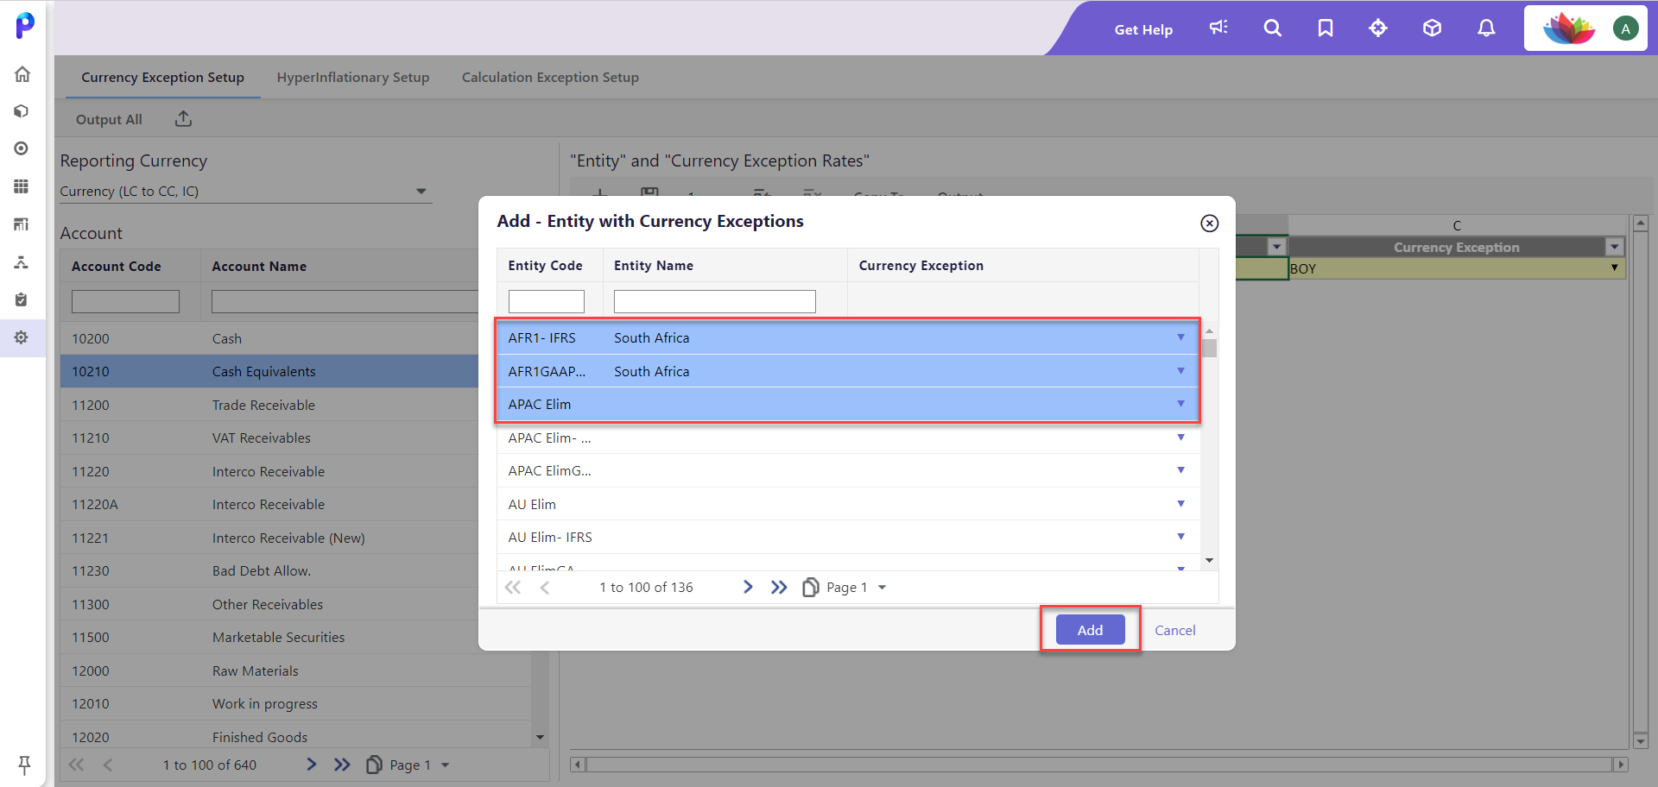The width and height of the screenshot is (1658, 787).
Task: Go to next page in Account list pager
Action: tap(312, 765)
